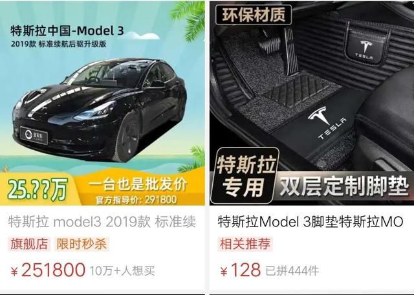Click the 10万+人想买 label

(122, 271)
